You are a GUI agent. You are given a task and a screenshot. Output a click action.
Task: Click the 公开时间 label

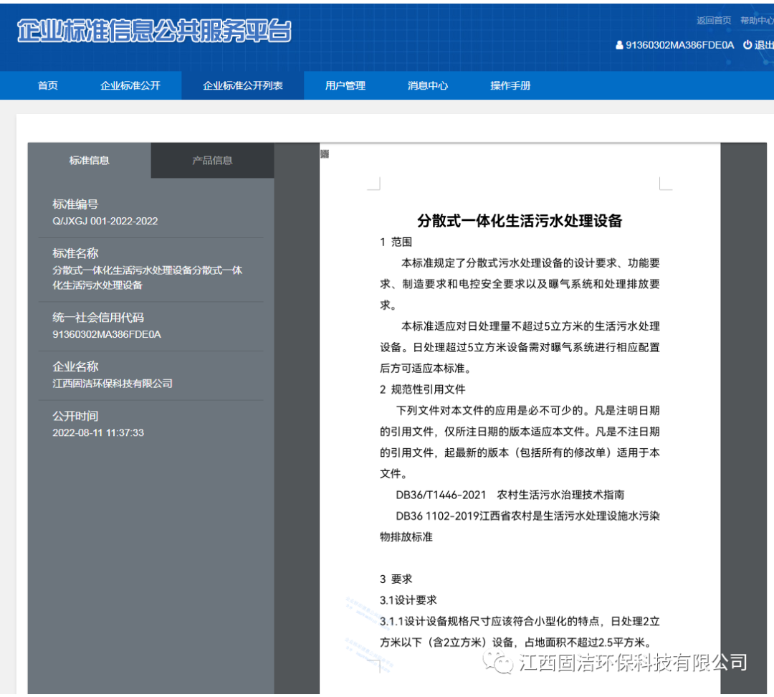[75, 417]
